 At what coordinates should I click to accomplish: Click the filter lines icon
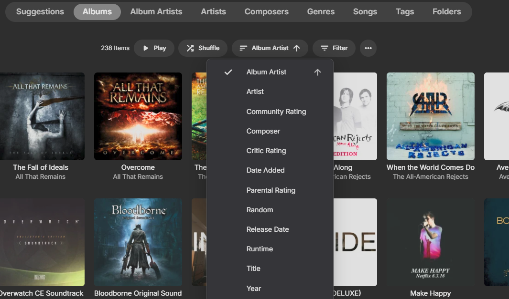(324, 48)
